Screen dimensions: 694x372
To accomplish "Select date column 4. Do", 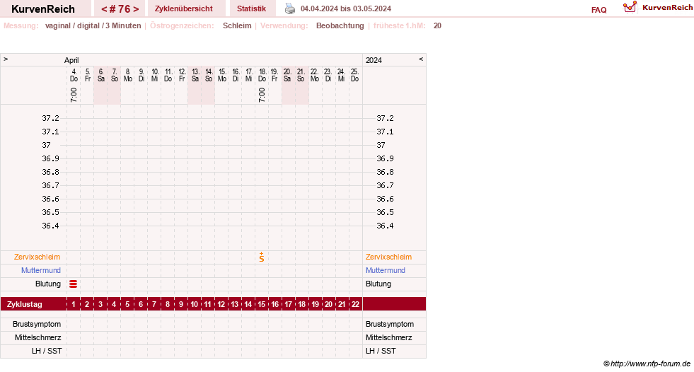I will click(74, 75).
